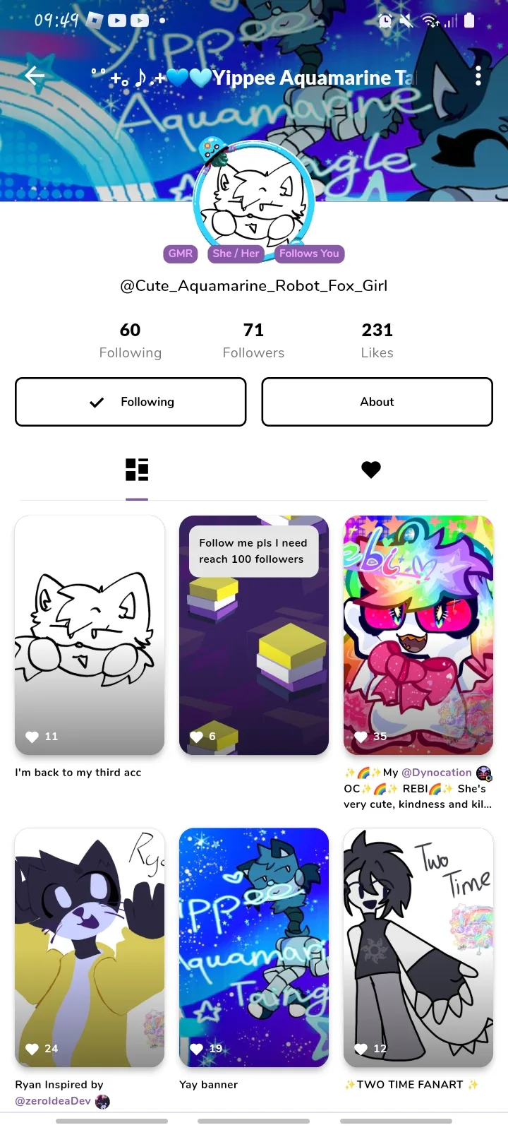Like the 'I'm back to my third acc' post
The width and height of the screenshot is (508, 1130).
32,737
